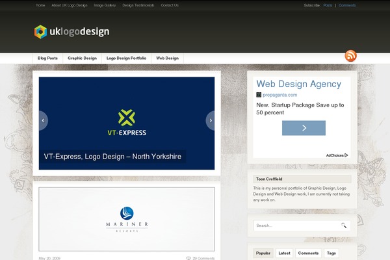Click the uklogodesign hexagon logo icon

pos(40,32)
